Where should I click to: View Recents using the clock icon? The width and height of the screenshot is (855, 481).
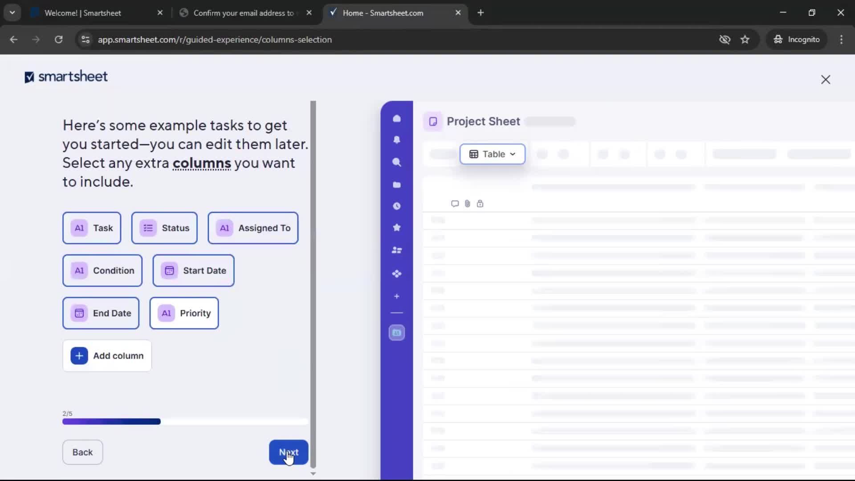[x=397, y=206]
